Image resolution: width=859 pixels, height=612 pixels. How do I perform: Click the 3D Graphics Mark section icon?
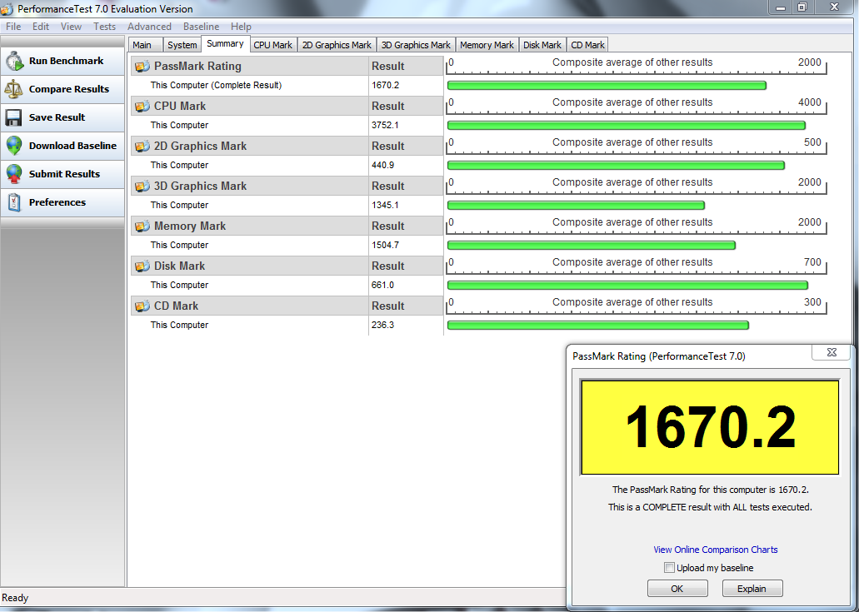click(142, 186)
